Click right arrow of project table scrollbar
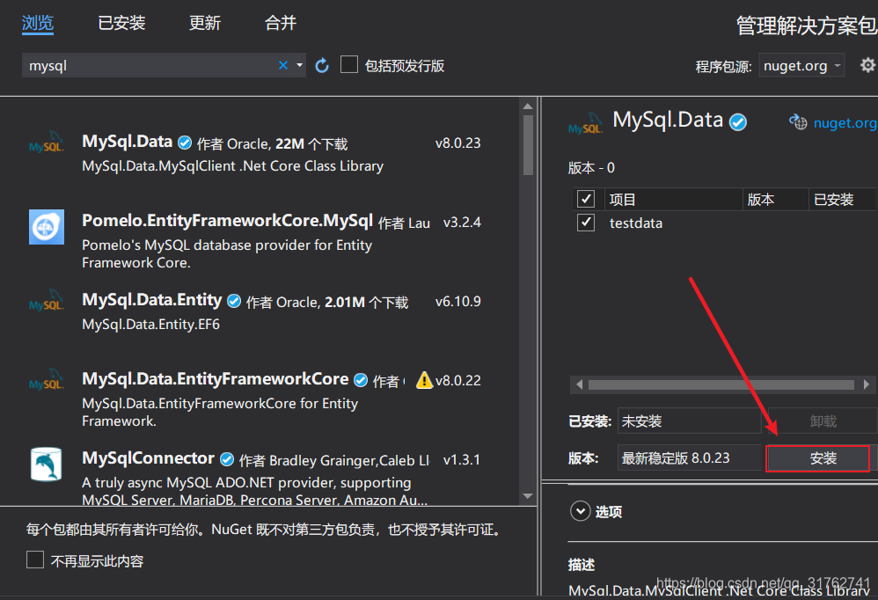Image resolution: width=878 pixels, height=600 pixels. 867,384
